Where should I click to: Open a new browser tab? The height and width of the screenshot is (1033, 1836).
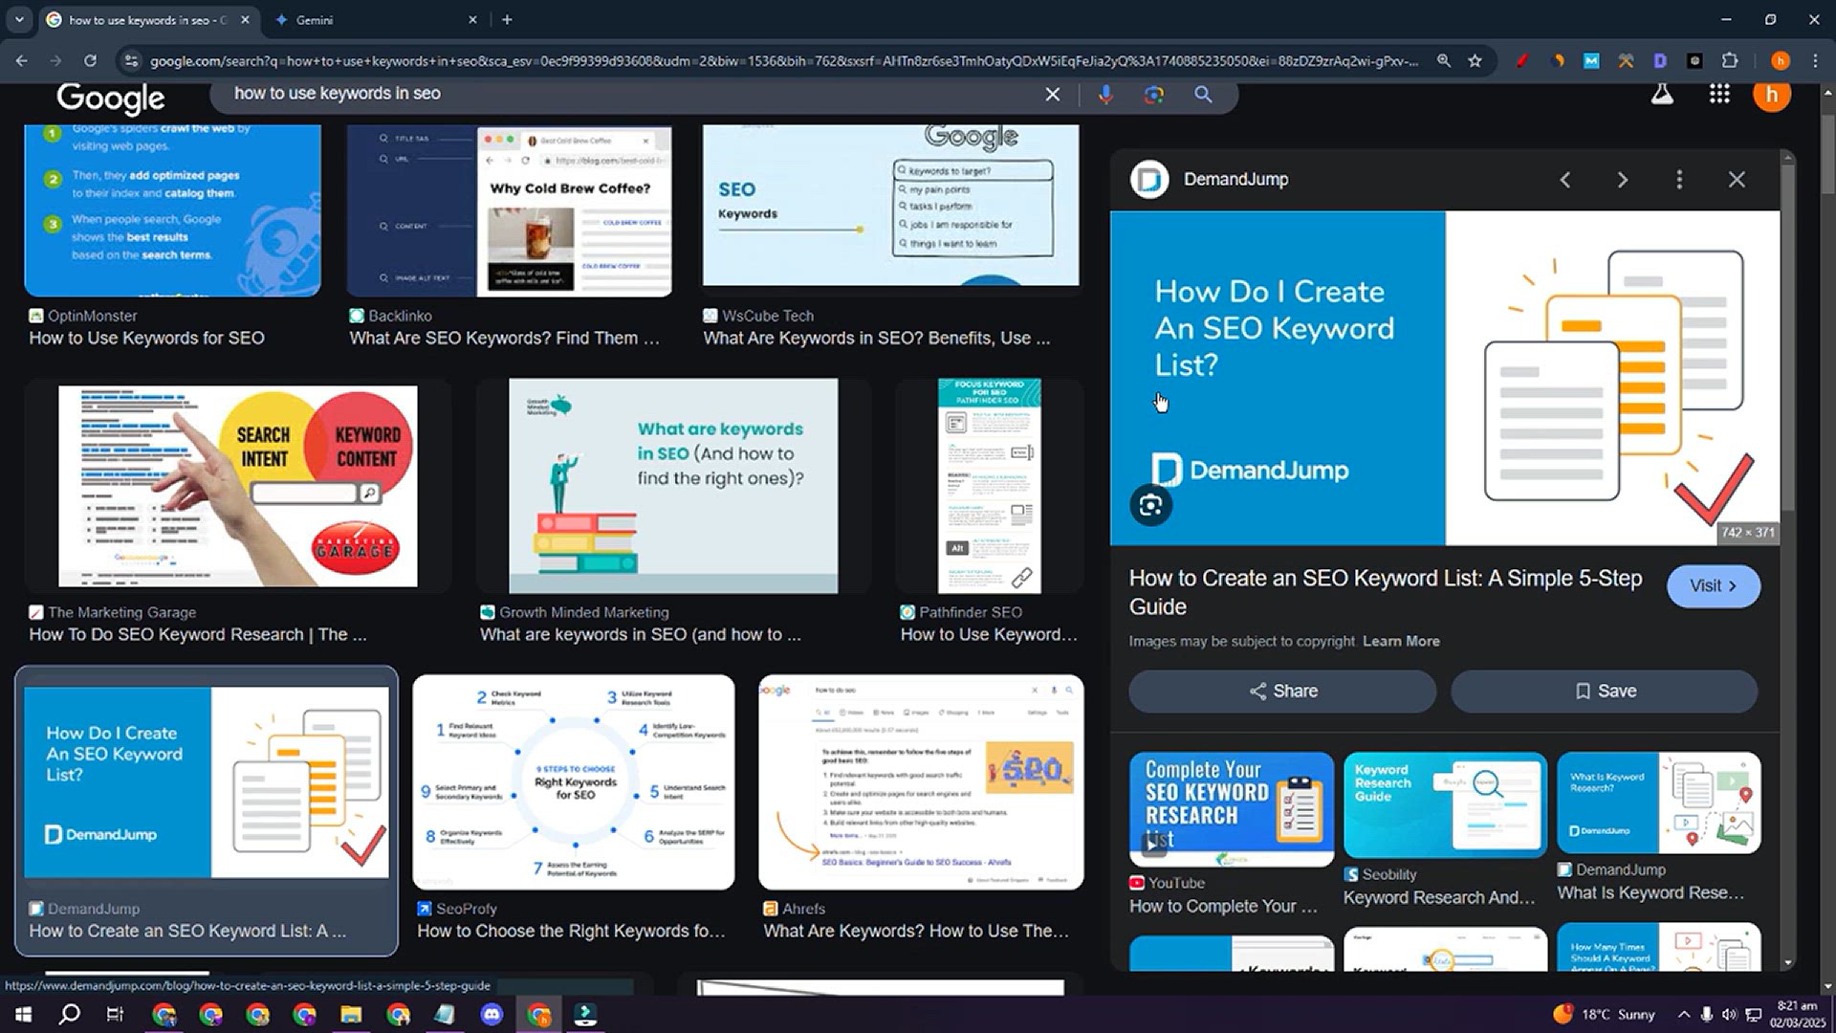[507, 19]
